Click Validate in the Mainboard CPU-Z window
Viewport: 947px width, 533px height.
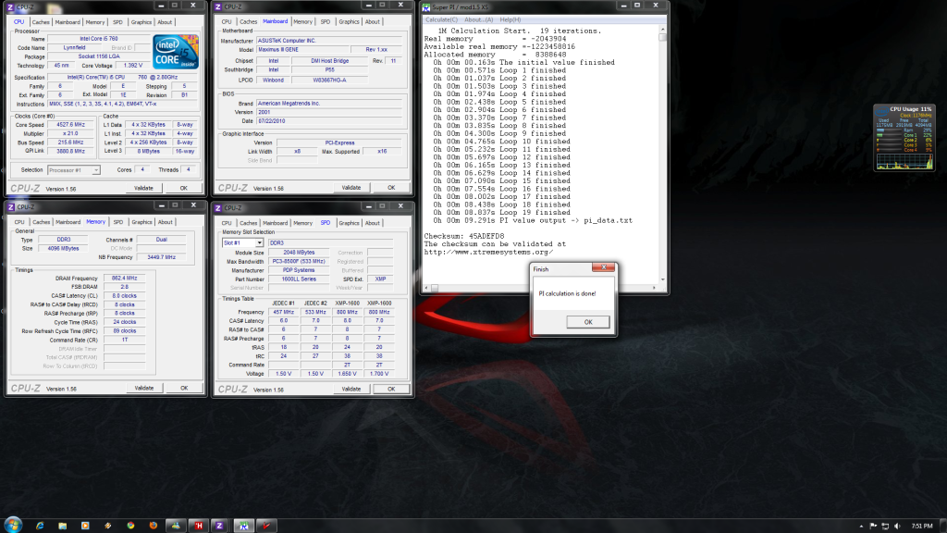click(351, 188)
